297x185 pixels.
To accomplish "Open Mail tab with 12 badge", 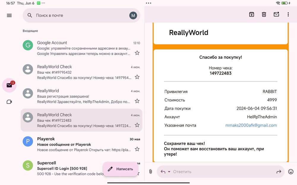I will coord(9,85).
